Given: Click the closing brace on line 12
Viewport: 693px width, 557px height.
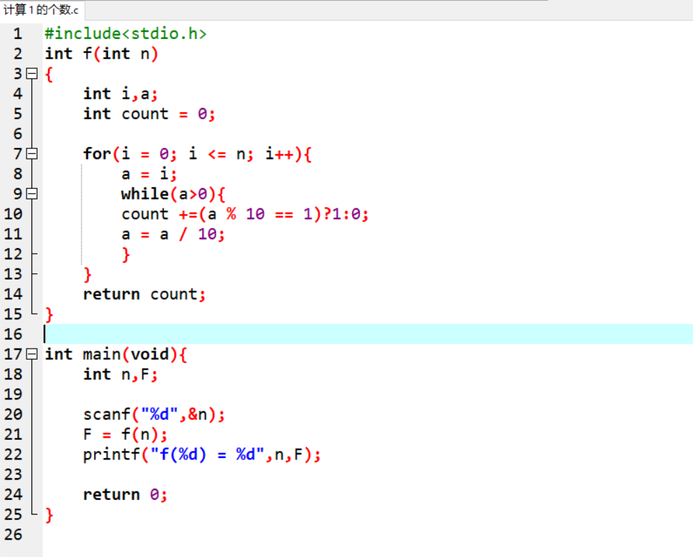Looking at the screenshot, I should 126,254.
